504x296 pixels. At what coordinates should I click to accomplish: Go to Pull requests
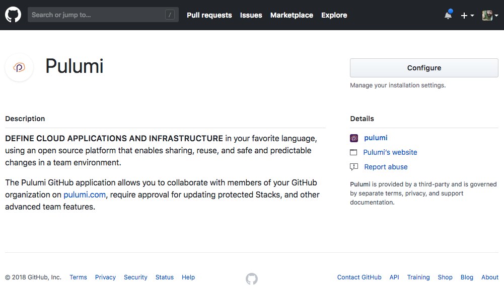[x=209, y=15]
